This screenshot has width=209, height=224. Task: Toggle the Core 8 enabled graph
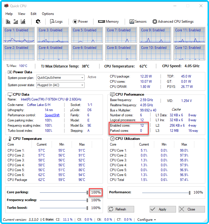[x=121, y=52]
